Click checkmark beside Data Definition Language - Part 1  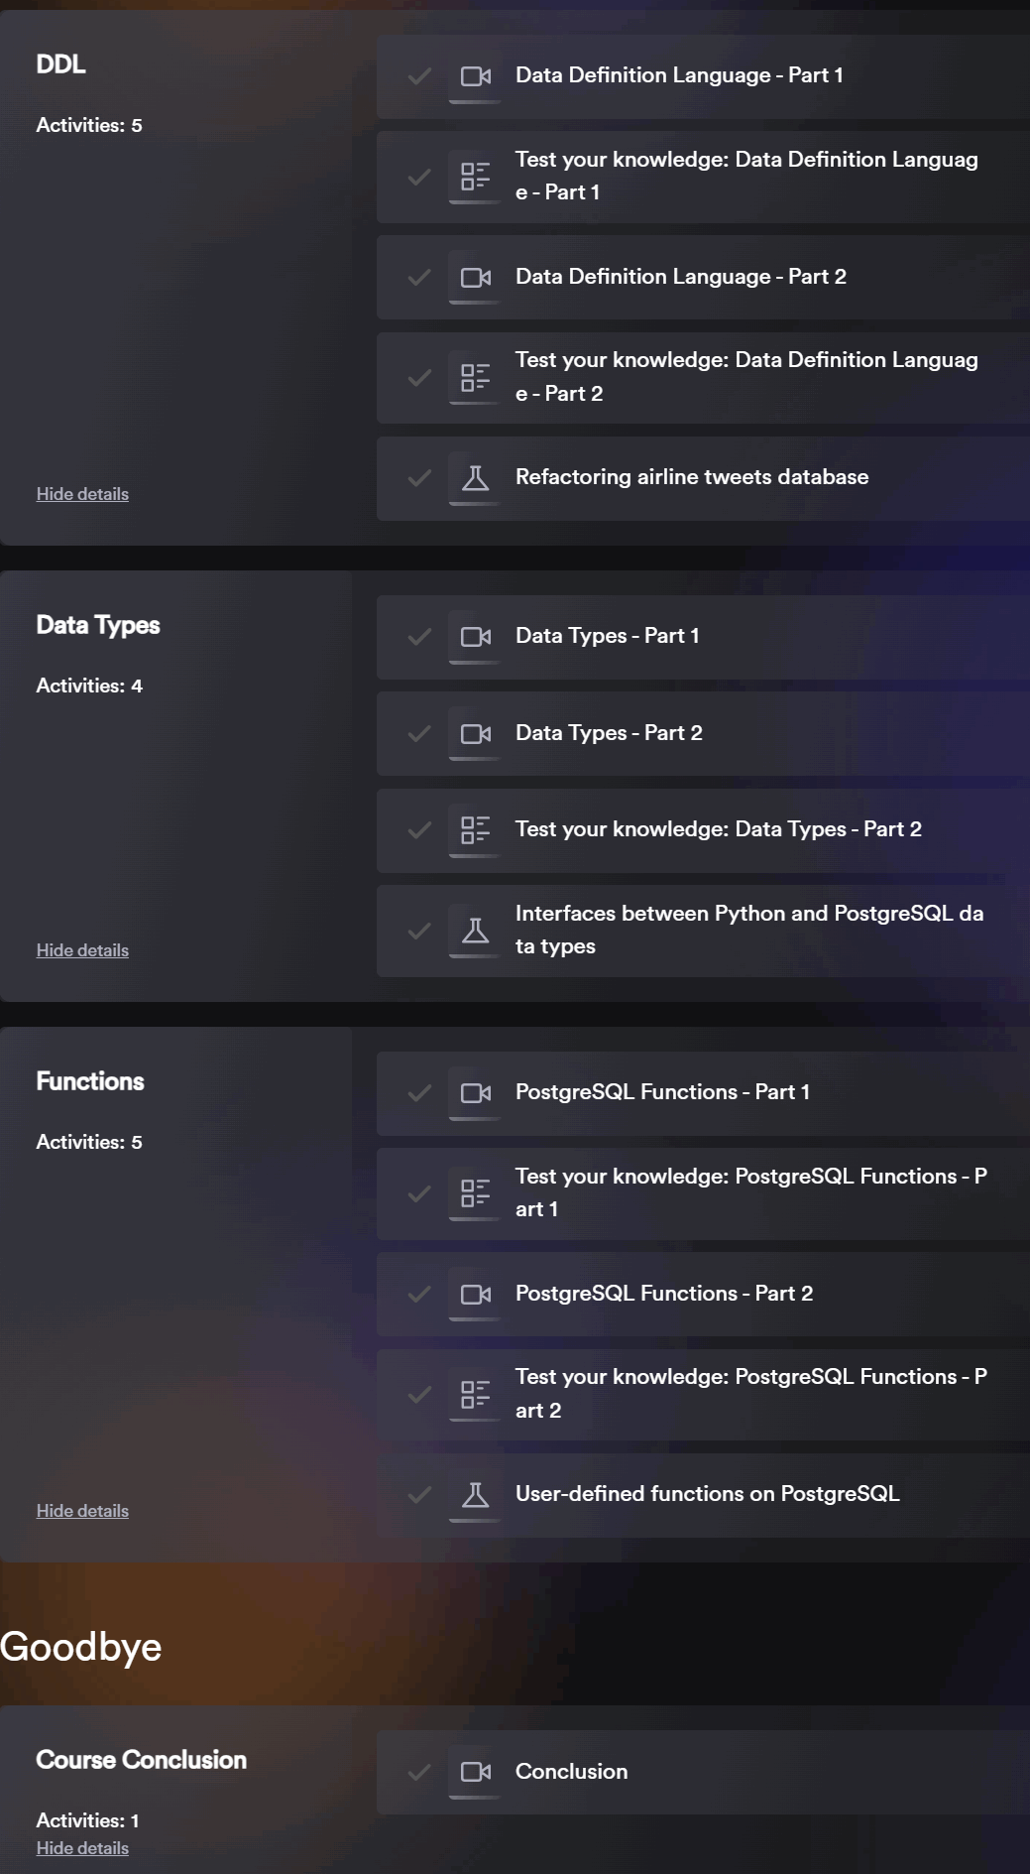click(x=419, y=76)
